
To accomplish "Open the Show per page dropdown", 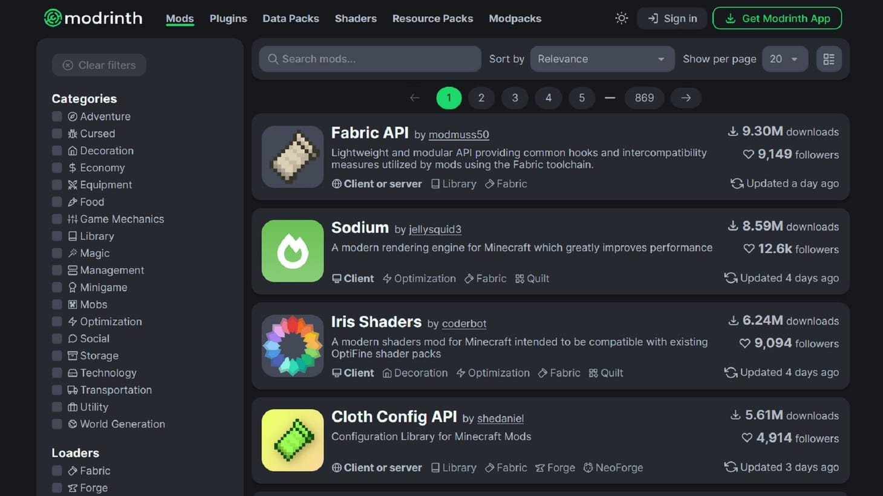I will point(784,59).
